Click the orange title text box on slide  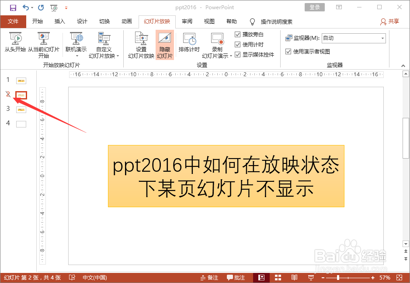[x=226, y=176]
